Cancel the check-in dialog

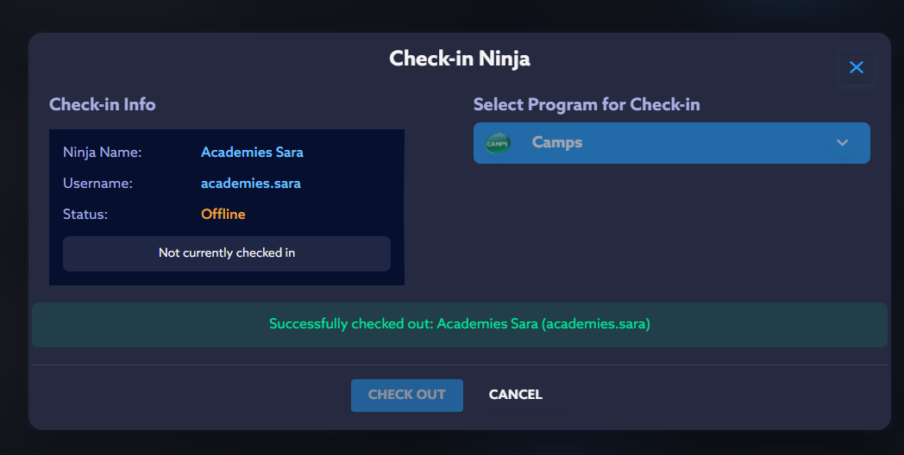coord(515,395)
